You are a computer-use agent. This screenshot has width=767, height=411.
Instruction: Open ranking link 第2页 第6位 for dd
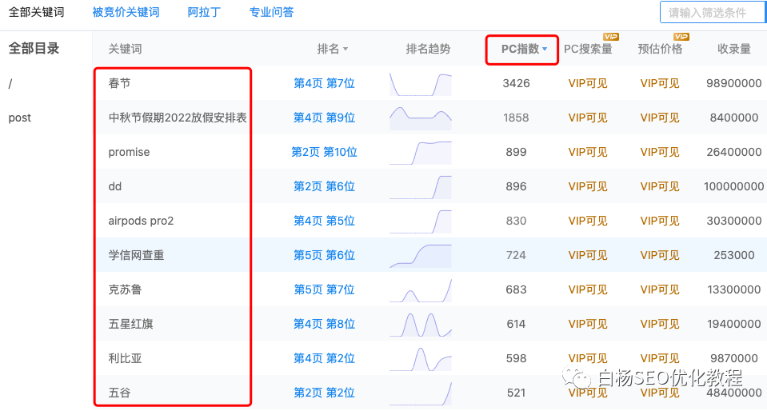click(324, 186)
